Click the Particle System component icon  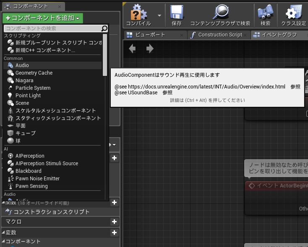[10, 88]
